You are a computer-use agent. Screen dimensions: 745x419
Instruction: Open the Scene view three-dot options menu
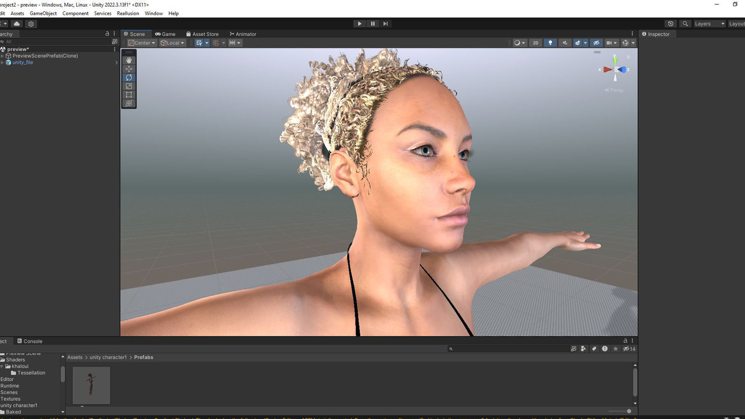coord(632,34)
